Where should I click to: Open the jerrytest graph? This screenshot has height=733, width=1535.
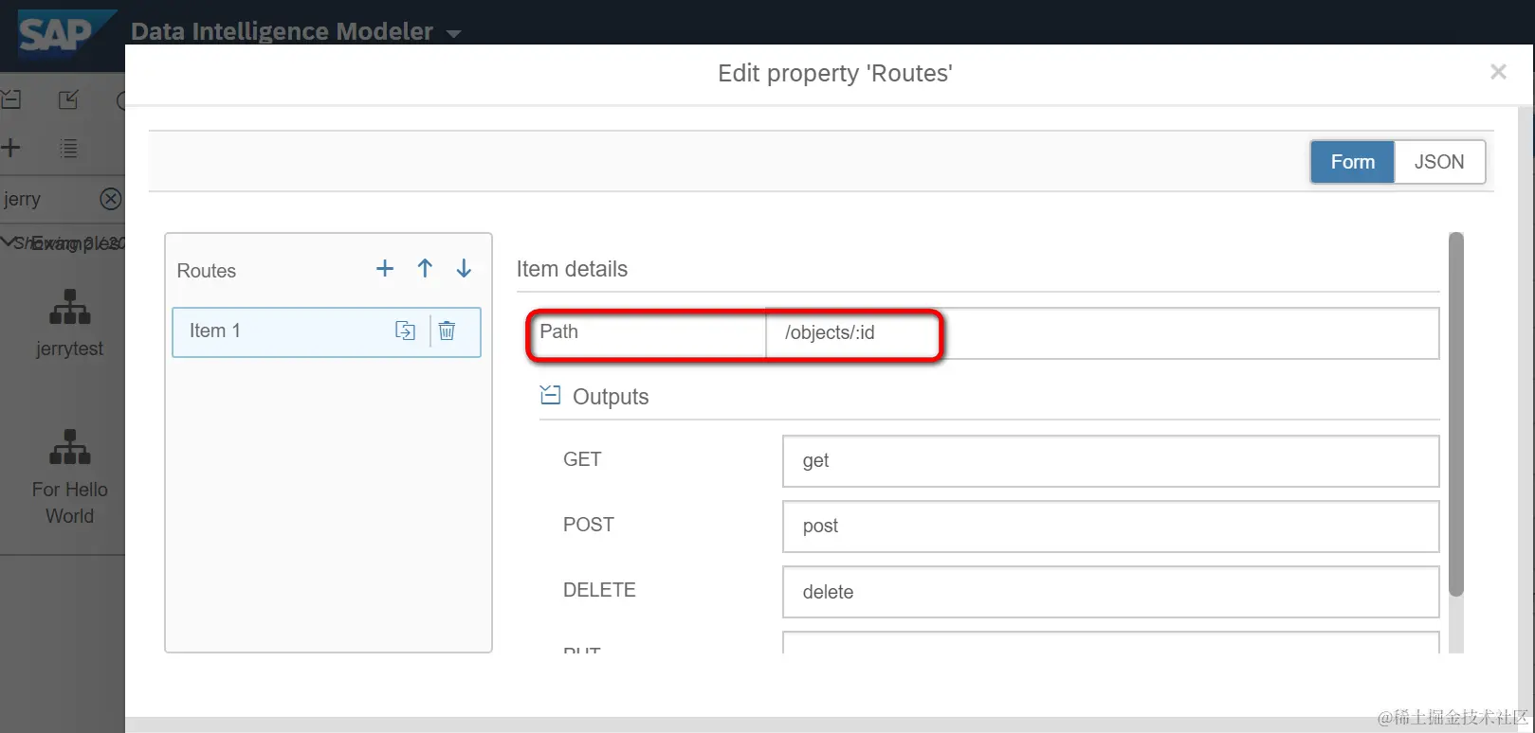tap(69, 323)
